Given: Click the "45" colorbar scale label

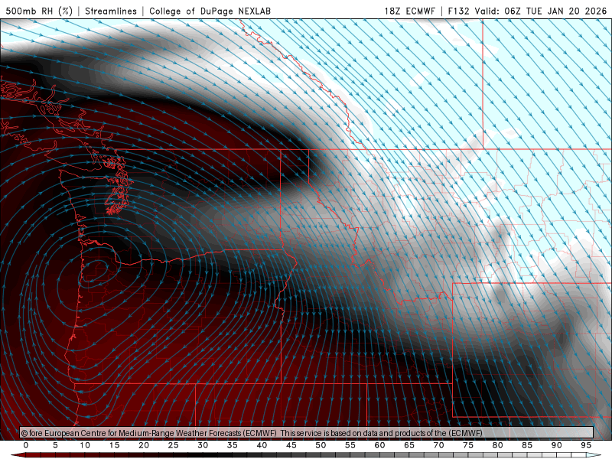Looking at the screenshot, I should tap(291, 445).
